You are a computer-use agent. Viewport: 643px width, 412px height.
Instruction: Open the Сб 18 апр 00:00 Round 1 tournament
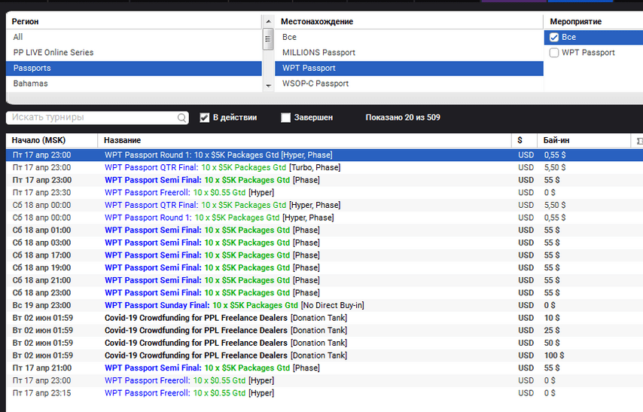pyautogui.click(x=325, y=218)
